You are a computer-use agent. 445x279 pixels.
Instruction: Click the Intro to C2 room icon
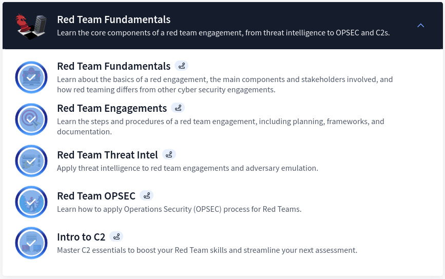coord(31,243)
